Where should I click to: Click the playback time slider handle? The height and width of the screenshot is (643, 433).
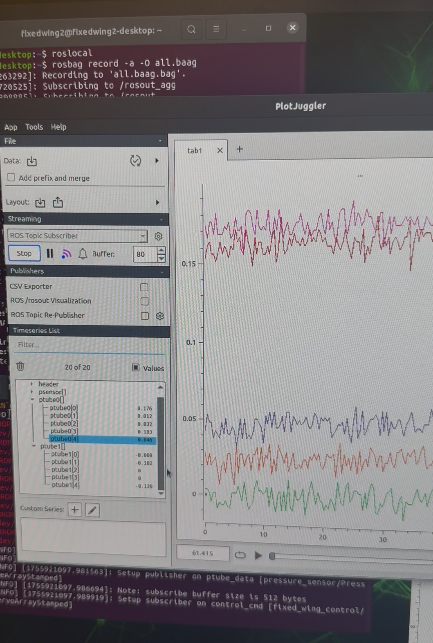click(x=272, y=556)
